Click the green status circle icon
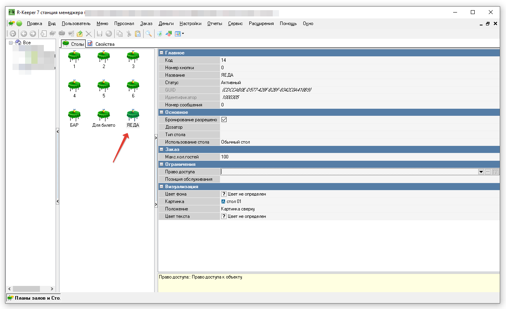This screenshot has height=309, width=506. pyautogui.click(x=19, y=23)
